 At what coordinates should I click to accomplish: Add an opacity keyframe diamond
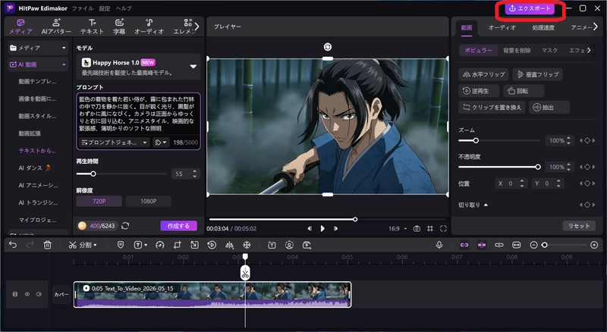pyautogui.click(x=587, y=167)
